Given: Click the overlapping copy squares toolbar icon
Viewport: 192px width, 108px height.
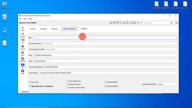Looking at the screenshot, I should pyautogui.click(x=131, y=23).
